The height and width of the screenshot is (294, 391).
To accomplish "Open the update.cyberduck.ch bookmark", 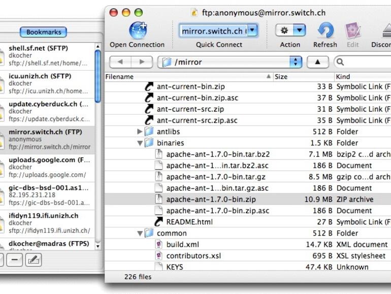I will [x=47, y=112].
